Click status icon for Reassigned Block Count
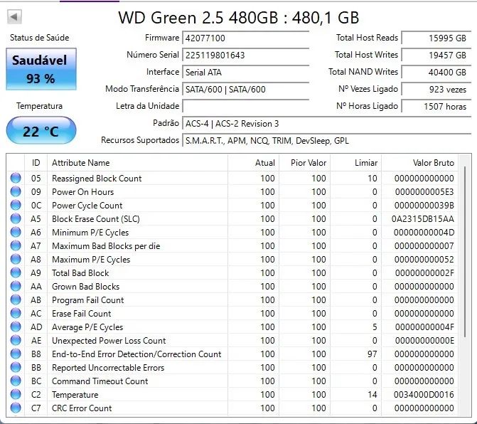477x424 pixels. coord(16,178)
